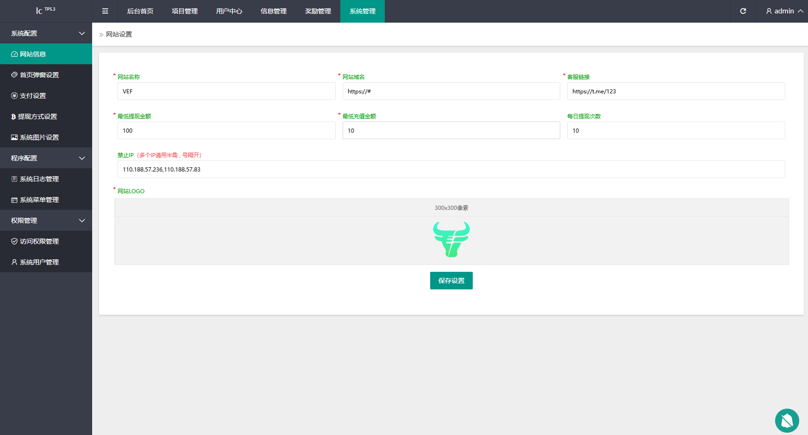Click the 保存设置 save button
The image size is (808, 435).
click(451, 281)
